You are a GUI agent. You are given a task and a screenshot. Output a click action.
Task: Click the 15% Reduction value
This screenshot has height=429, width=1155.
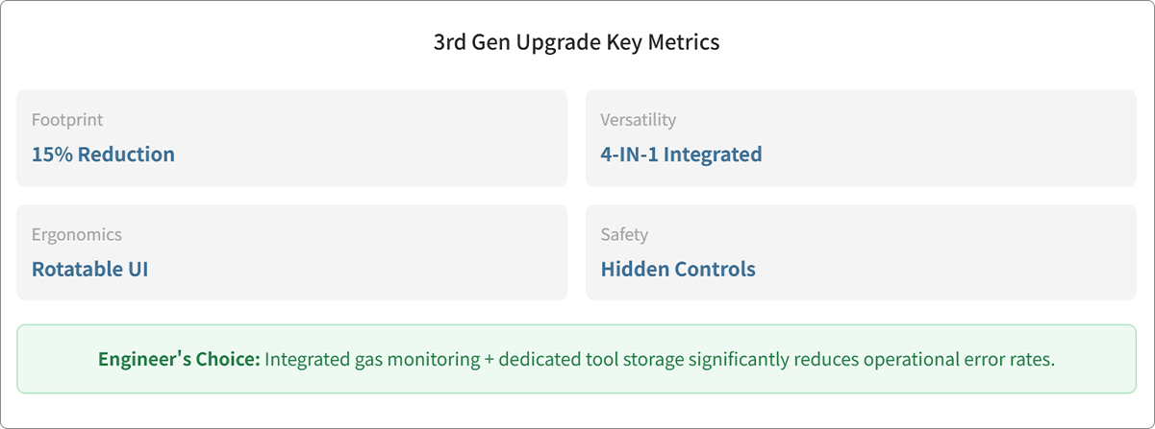click(103, 155)
